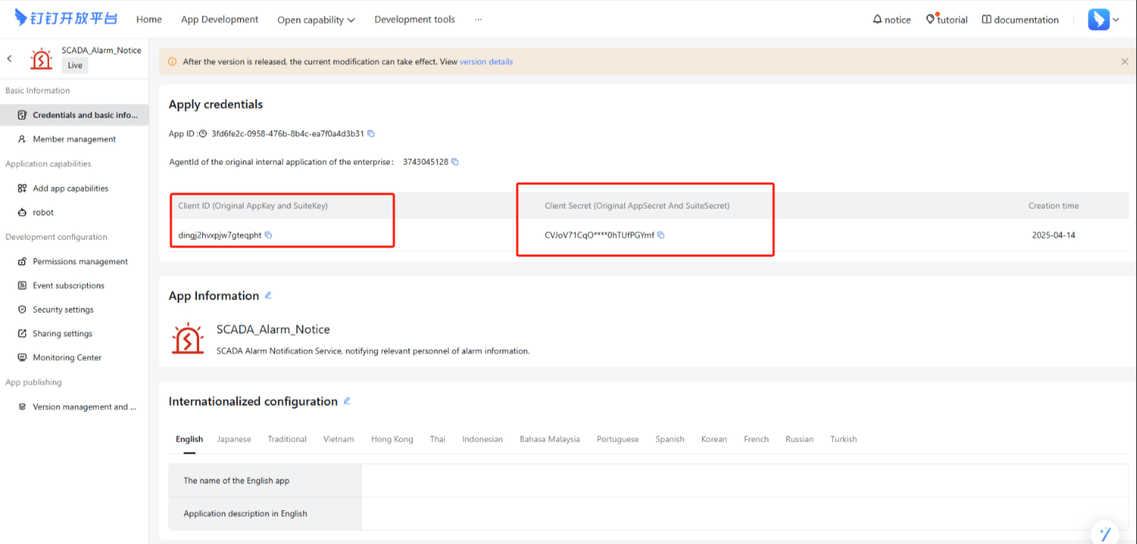Screen dimensions: 1137x544
Task: Select the Korean language tab
Action: pyautogui.click(x=713, y=439)
